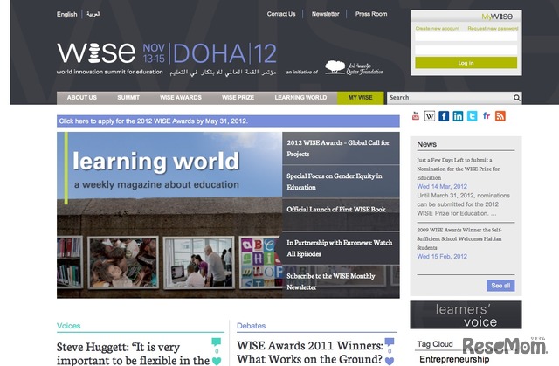This screenshot has height=366, width=559.
Task: Open the Steve Huggett article headline
Action: [x=133, y=354]
